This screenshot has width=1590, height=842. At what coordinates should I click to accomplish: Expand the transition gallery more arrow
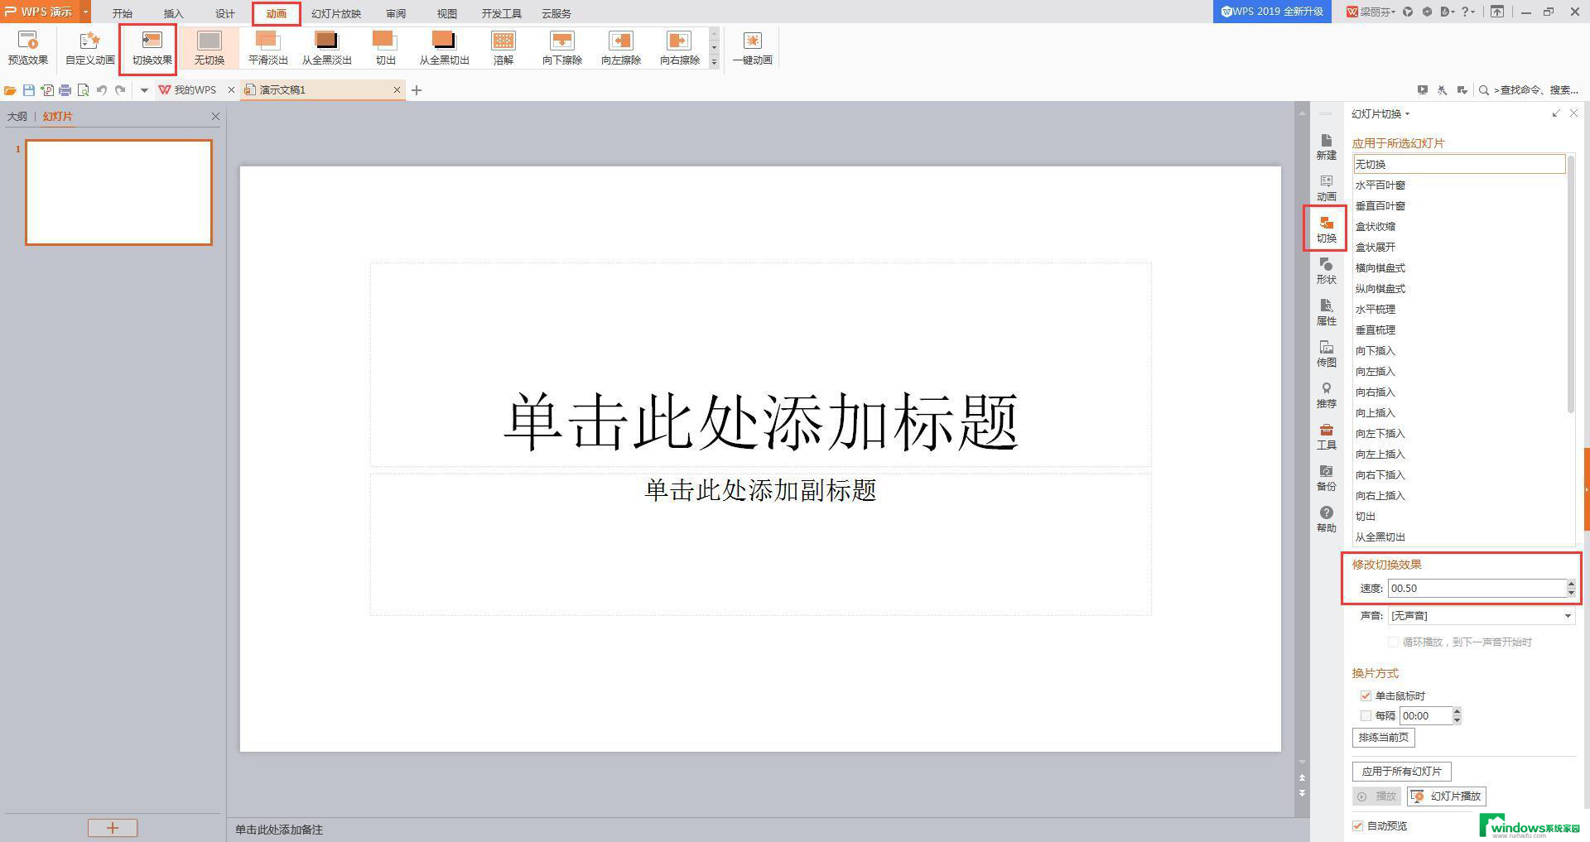714,62
